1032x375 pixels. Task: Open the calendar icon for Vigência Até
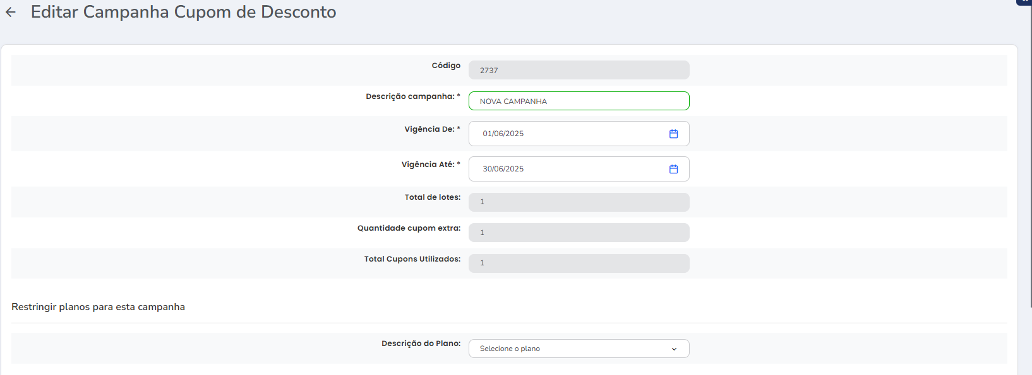pos(673,169)
